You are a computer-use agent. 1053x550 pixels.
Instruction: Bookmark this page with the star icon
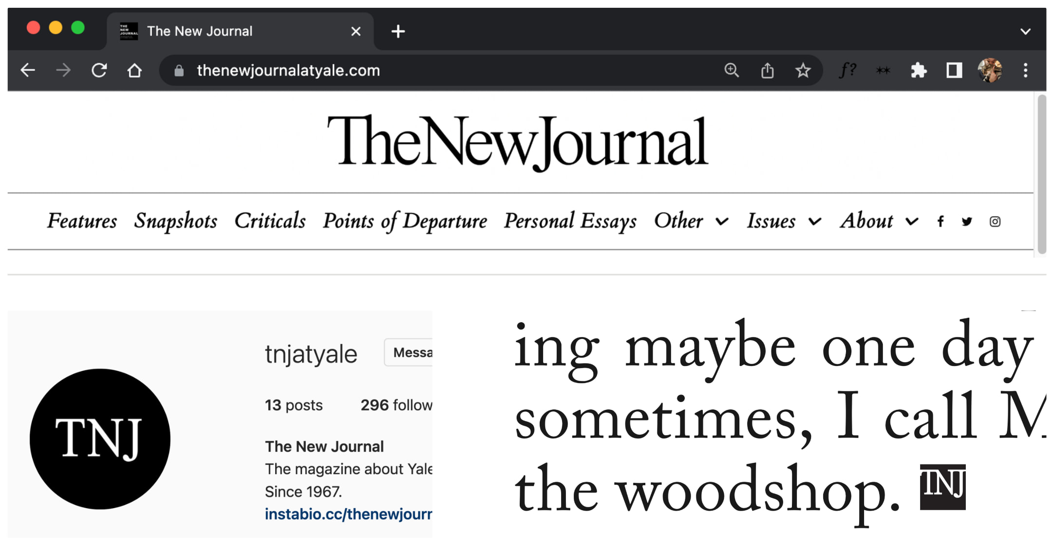coord(803,71)
